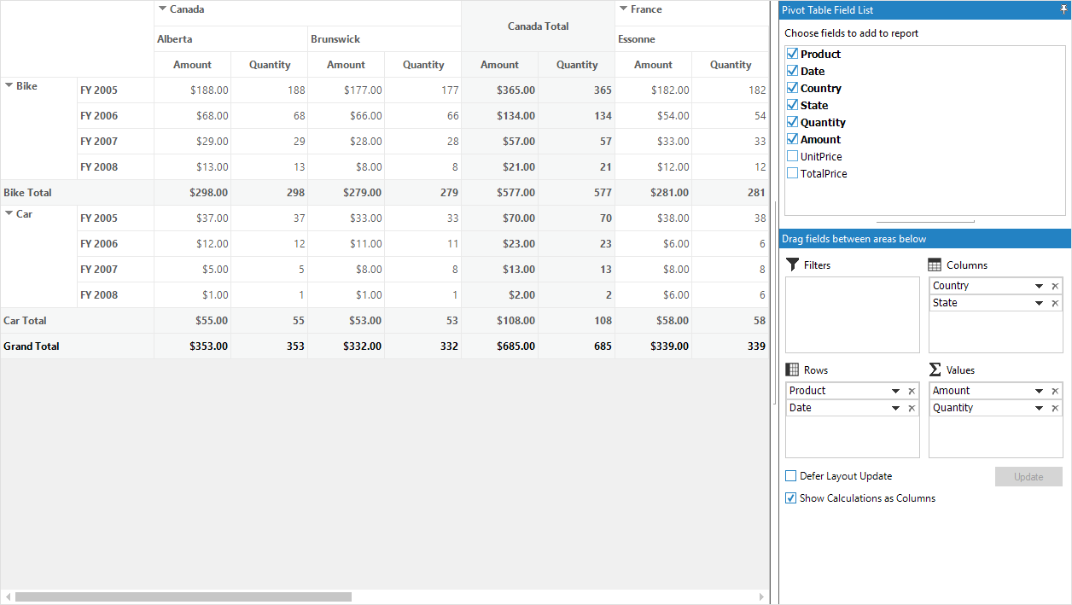Viewport: 1072px width, 605px height.
Task: Select the Alberta column header
Action: [230, 39]
